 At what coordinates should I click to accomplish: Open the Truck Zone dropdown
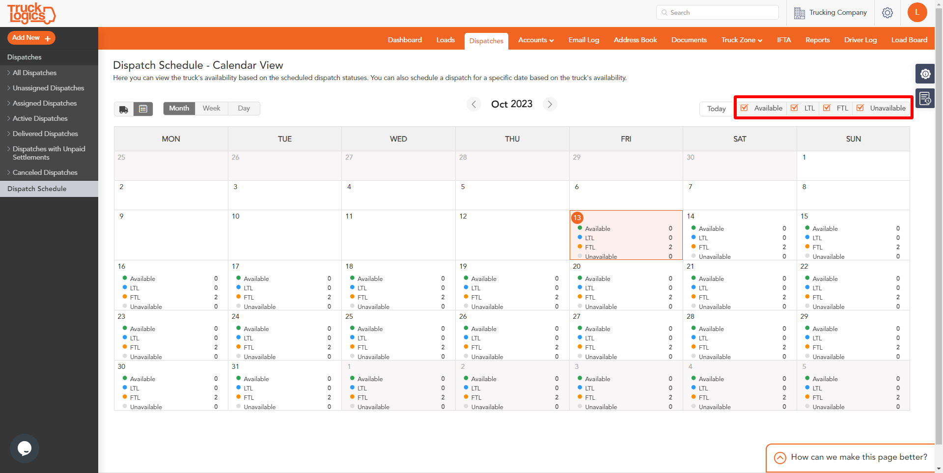click(741, 40)
